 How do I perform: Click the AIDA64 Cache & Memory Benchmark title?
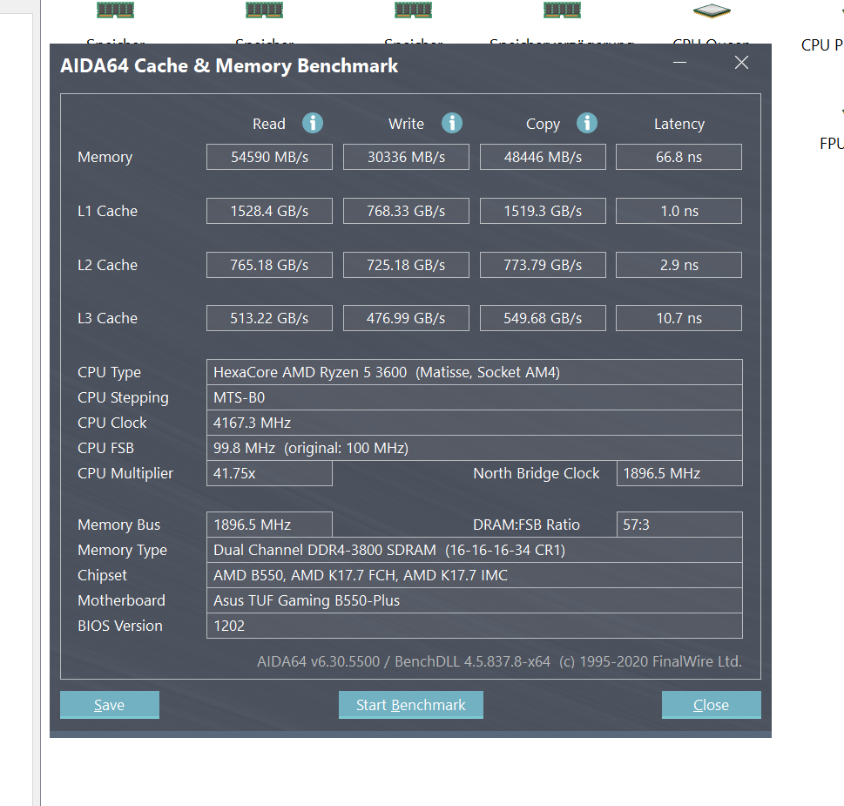click(229, 65)
